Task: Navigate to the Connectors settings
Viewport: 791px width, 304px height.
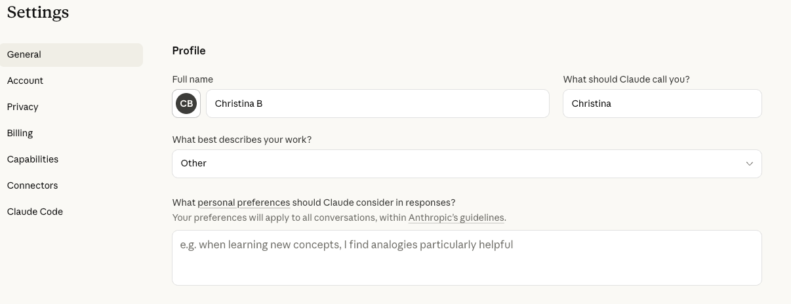Action: tap(33, 185)
